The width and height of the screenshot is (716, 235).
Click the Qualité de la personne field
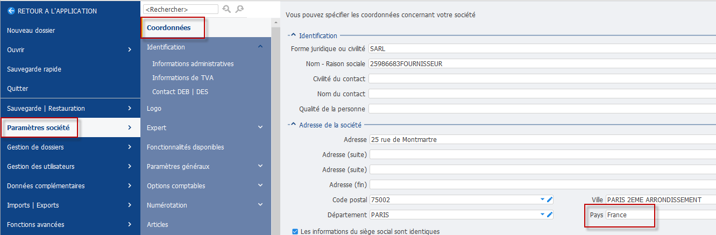click(x=542, y=109)
